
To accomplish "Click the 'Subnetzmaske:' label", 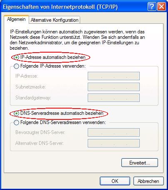I will click(x=30, y=87).
